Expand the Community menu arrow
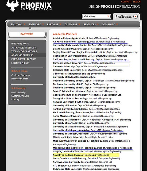 coord(117,24)
